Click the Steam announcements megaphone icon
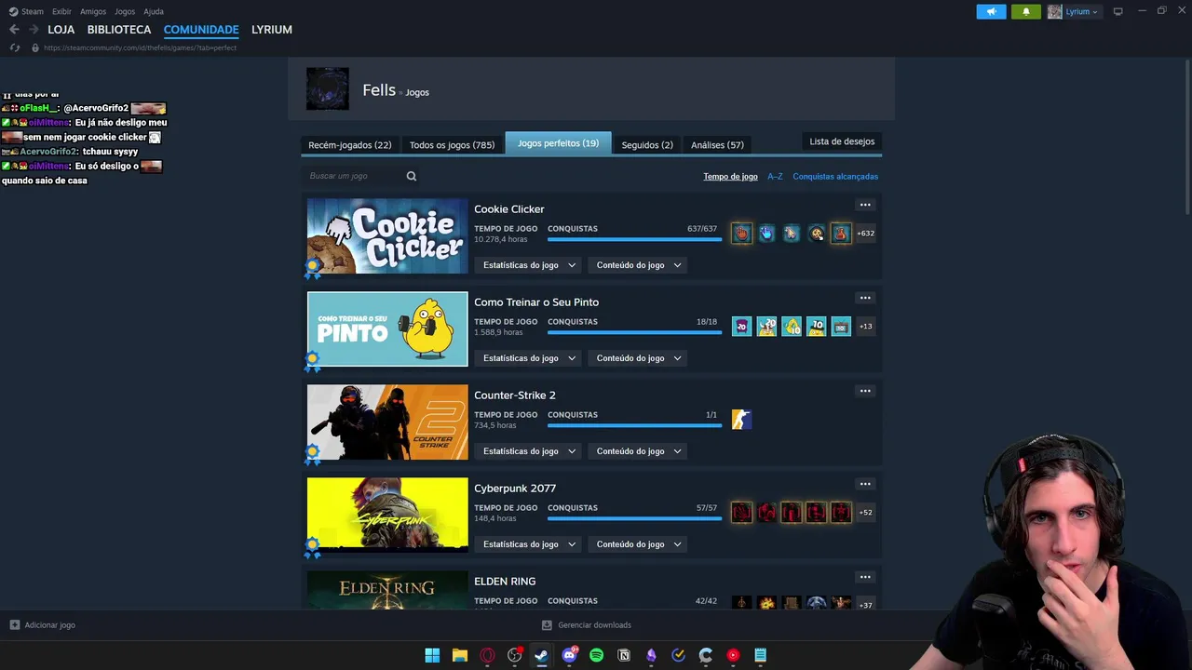Viewport: 1192px width, 670px height. coord(991,11)
